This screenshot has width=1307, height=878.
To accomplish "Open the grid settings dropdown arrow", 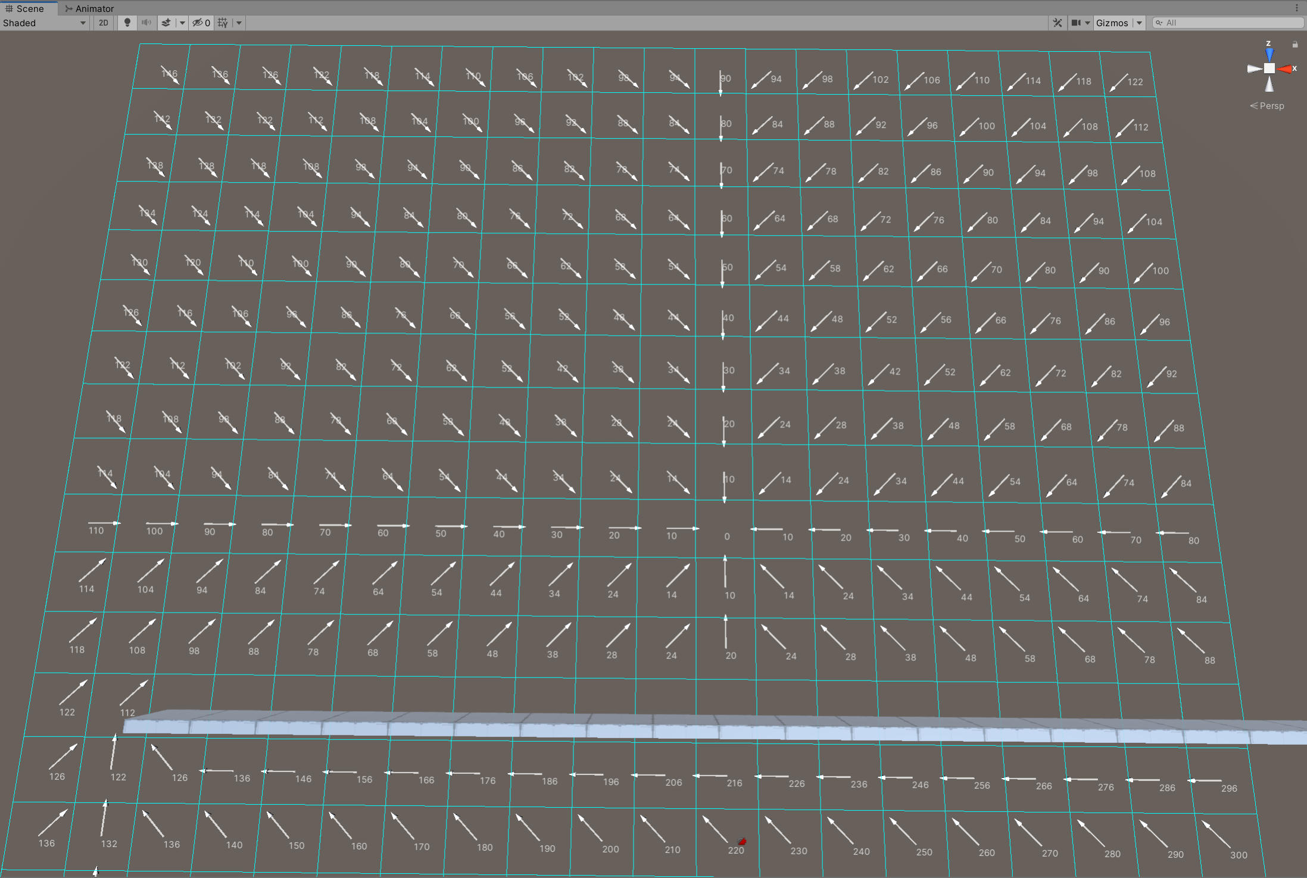I will tap(238, 23).
